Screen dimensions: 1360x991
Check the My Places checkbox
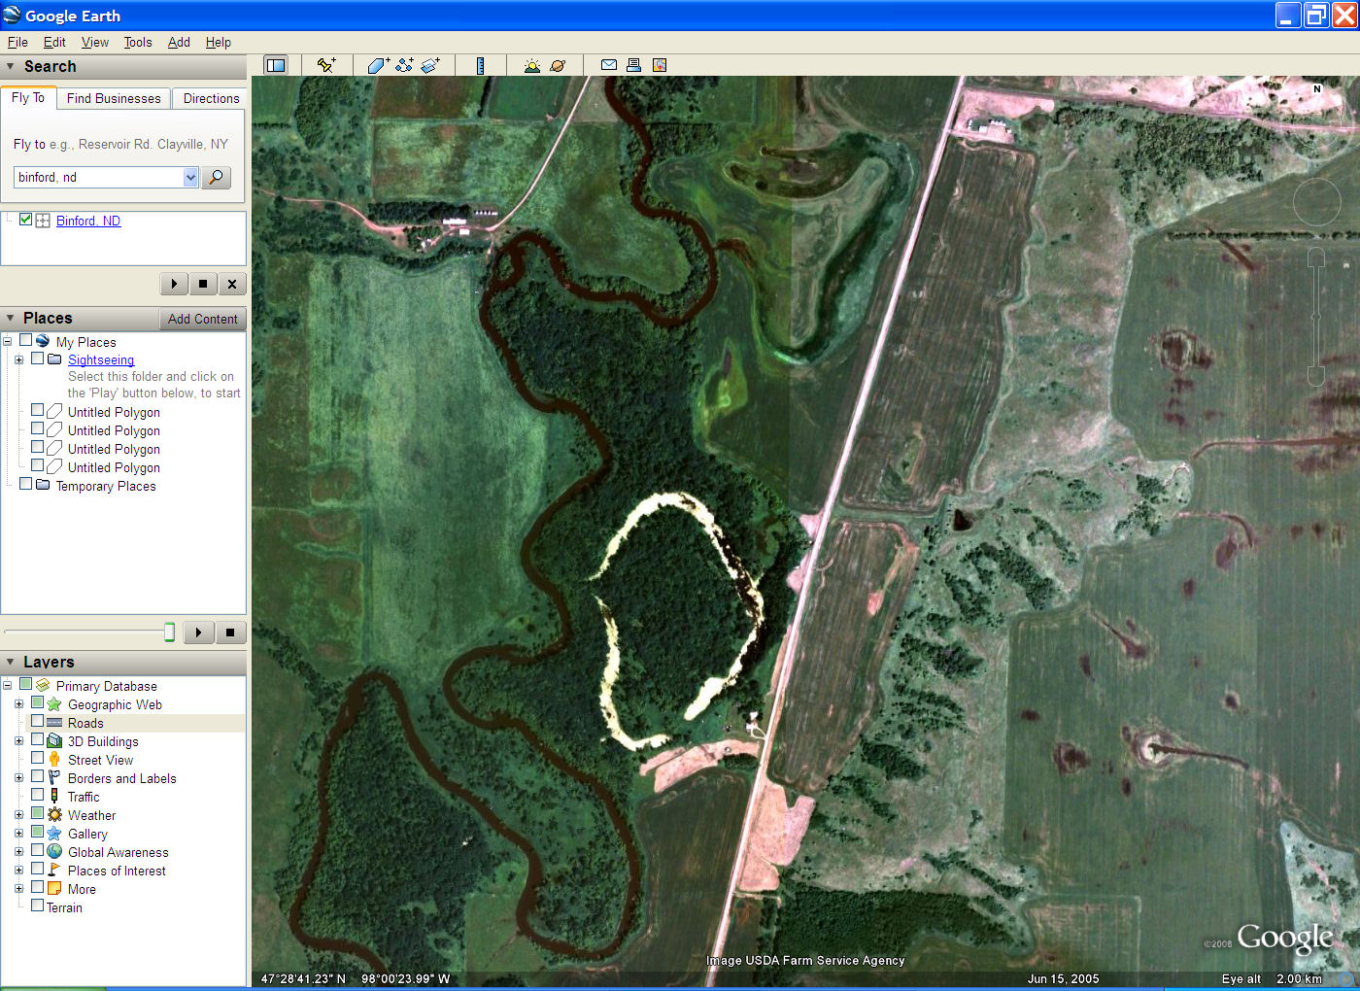coord(26,341)
